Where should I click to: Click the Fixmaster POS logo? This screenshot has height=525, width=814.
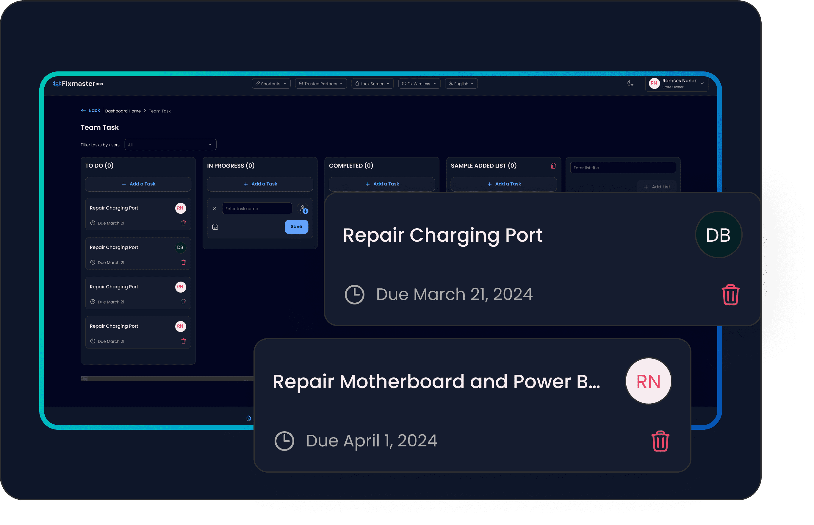tap(78, 84)
